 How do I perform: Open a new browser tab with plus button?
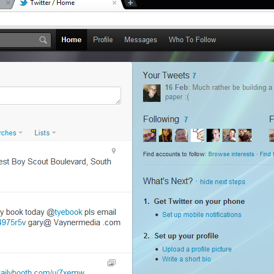[130, 3]
